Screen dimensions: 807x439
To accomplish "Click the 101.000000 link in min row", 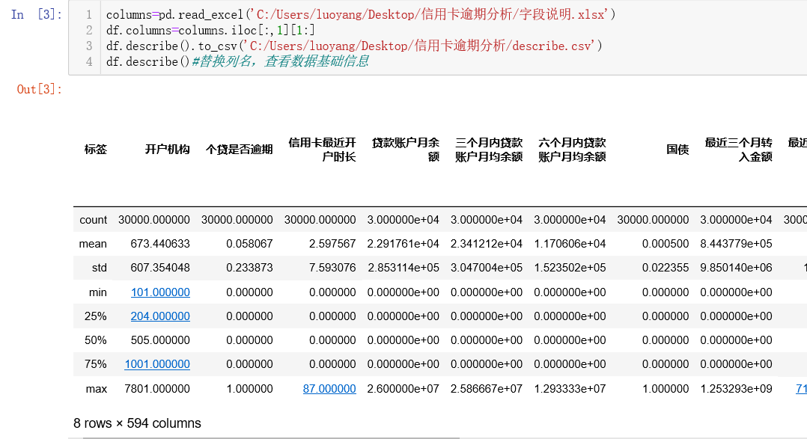I will tap(160, 292).
